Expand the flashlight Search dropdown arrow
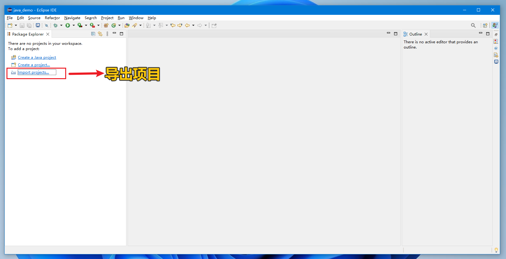The image size is (506, 259). tap(140, 25)
